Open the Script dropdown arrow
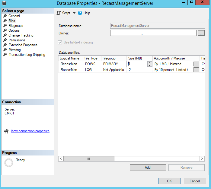211x189 pixels. tap(74, 13)
